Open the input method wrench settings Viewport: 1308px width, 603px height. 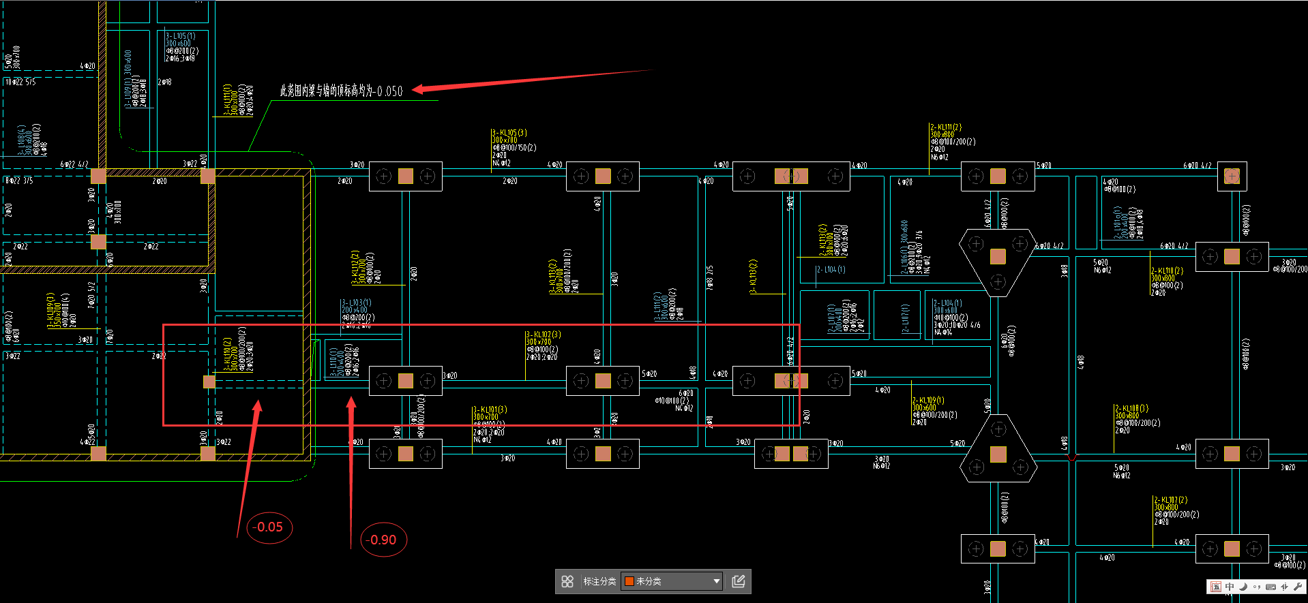tap(1297, 587)
